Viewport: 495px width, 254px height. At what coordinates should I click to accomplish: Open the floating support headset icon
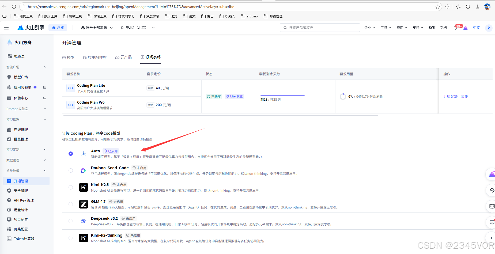coord(492,190)
